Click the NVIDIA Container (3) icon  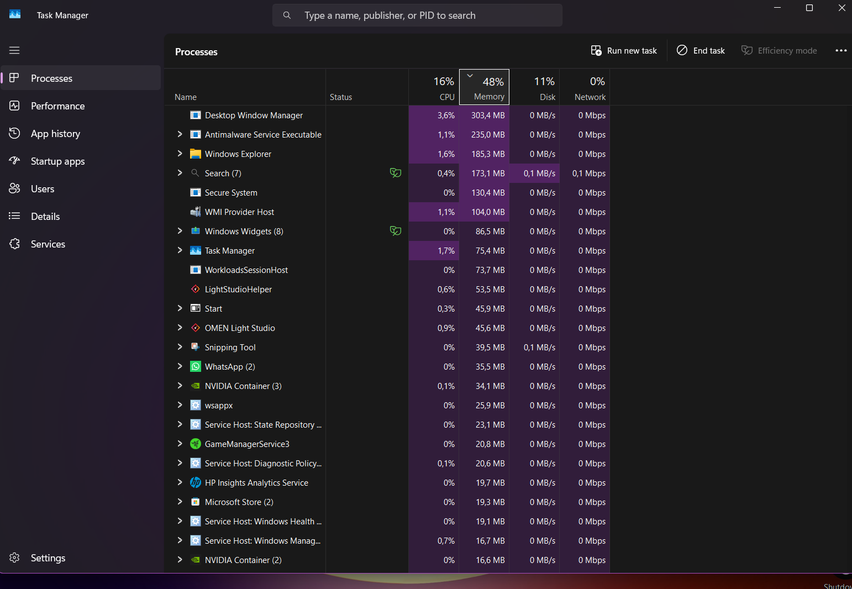pyautogui.click(x=196, y=386)
